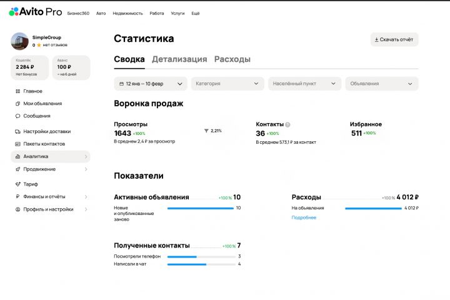The height and width of the screenshot is (300, 450).
Task: Click the Новые и опубликованные заново progress bar
Action: [201, 208]
